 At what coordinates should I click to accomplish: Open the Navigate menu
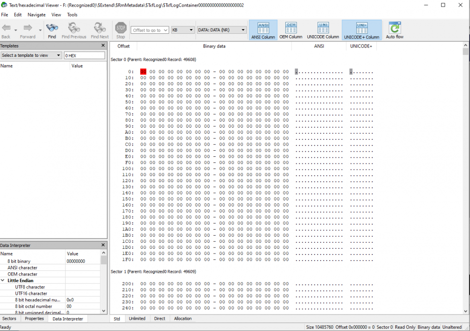click(36, 15)
